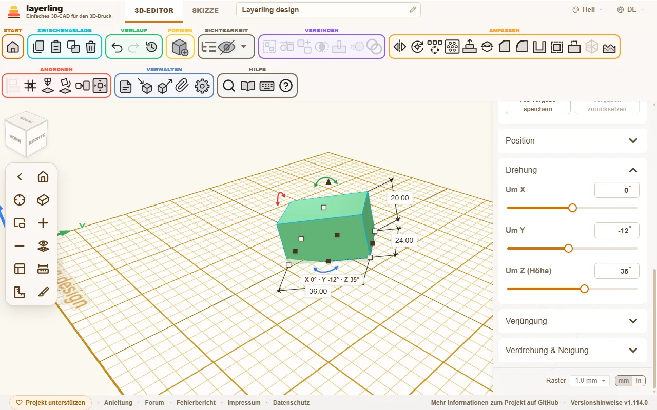Expand the Position section
The height and width of the screenshot is (410, 657).
pos(572,140)
